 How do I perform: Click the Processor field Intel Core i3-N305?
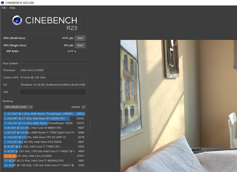(53, 70)
